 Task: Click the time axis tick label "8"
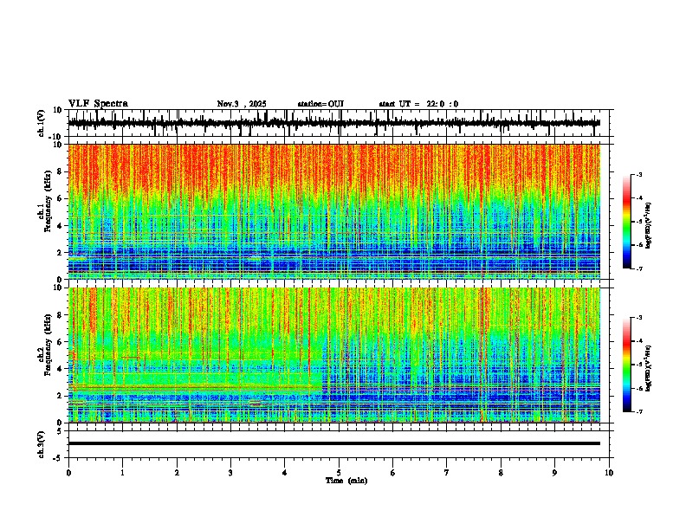(x=501, y=473)
